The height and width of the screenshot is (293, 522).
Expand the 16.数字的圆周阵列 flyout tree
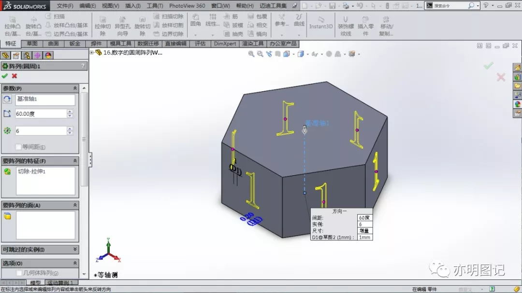[x=91, y=52]
